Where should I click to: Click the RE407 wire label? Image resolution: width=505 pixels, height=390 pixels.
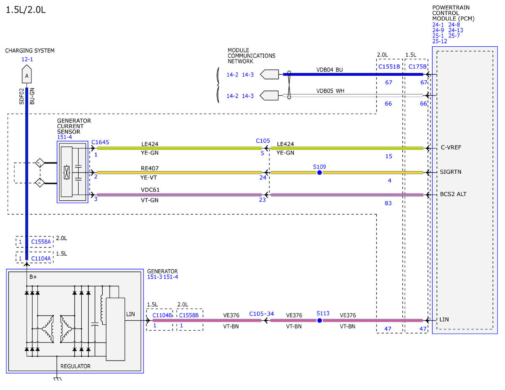click(150, 168)
